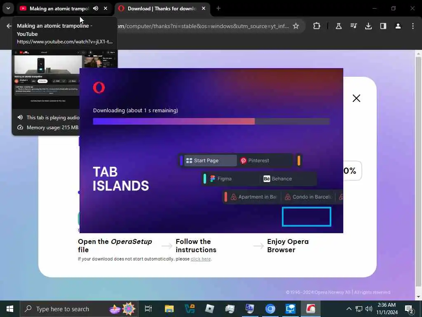
Task: Switch to the Opera installer taskbar icon
Action: point(311,309)
